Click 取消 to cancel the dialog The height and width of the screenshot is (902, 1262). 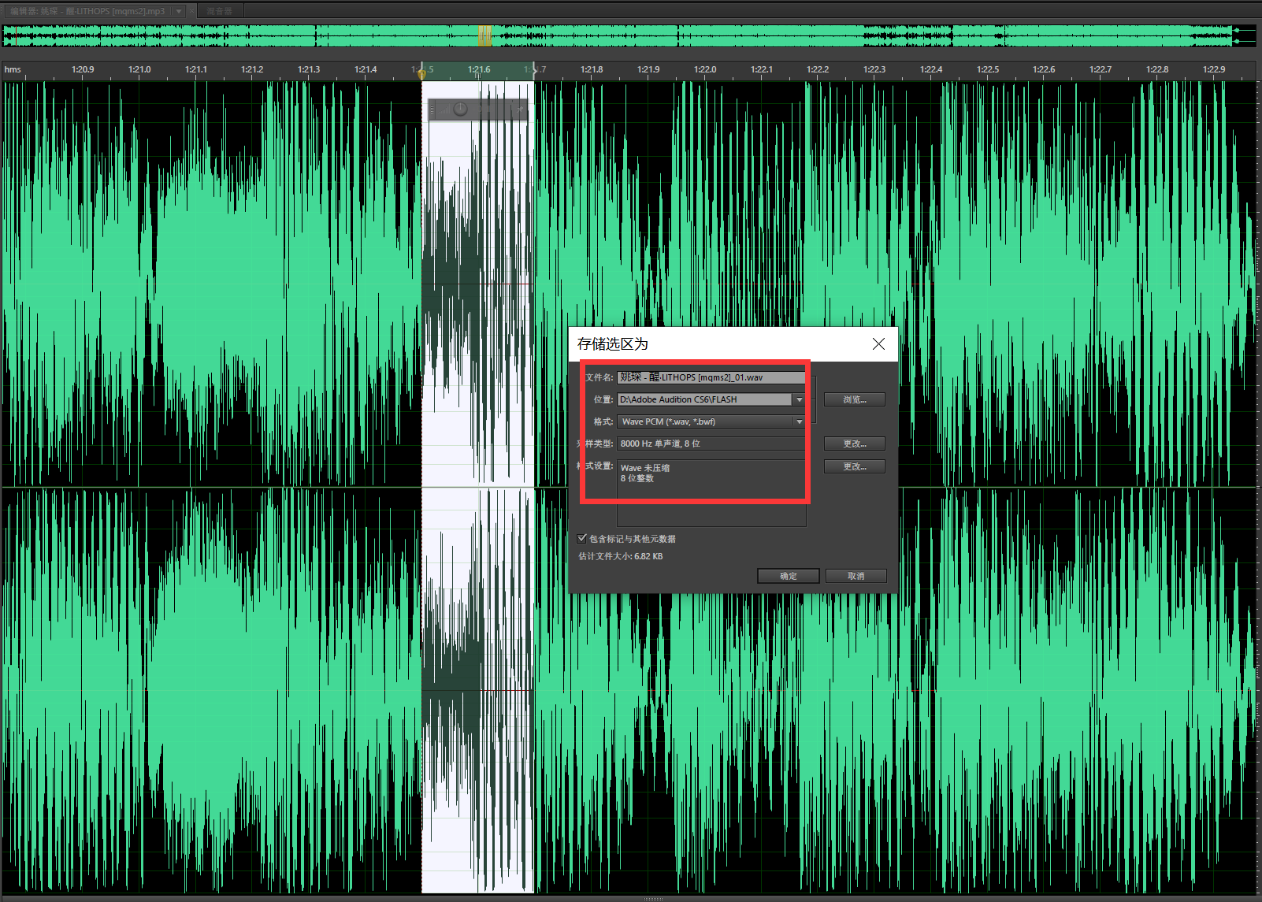856,576
